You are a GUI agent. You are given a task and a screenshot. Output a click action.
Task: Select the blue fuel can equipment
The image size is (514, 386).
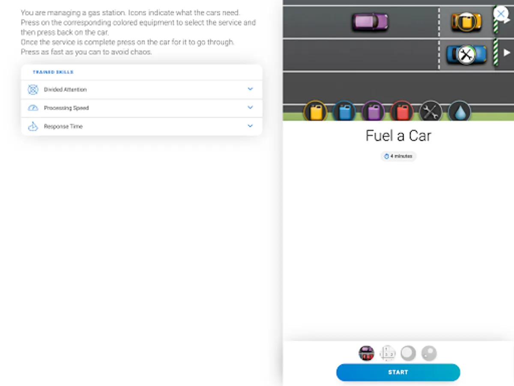click(x=344, y=111)
